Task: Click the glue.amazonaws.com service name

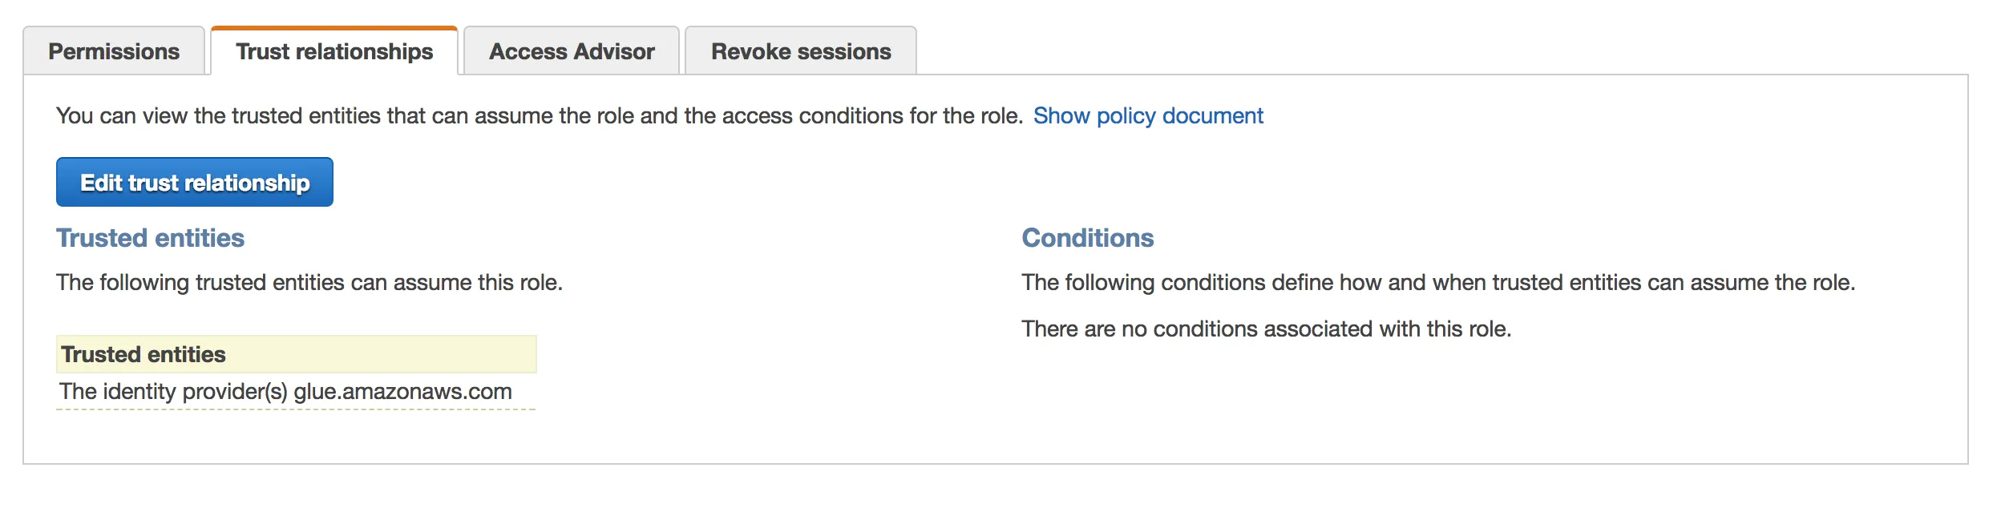Action: click(x=402, y=392)
